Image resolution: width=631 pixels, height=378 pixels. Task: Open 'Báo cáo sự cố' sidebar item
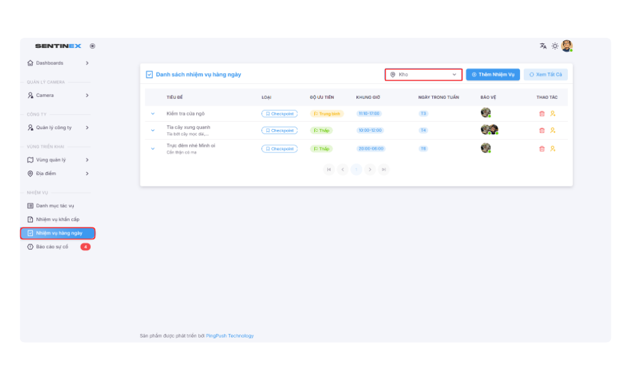pyautogui.click(x=52, y=246)
